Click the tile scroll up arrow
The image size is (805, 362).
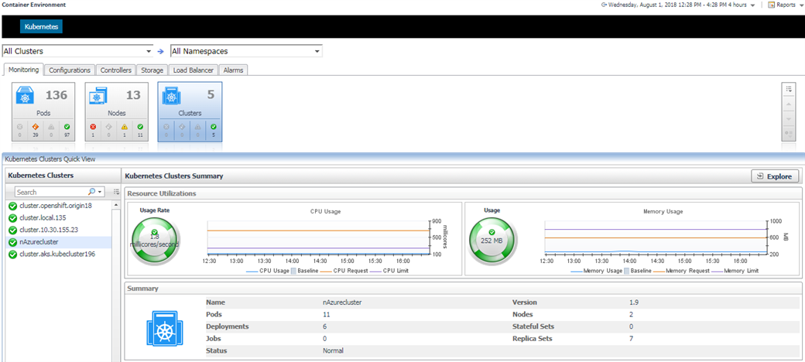click(788, 104)
